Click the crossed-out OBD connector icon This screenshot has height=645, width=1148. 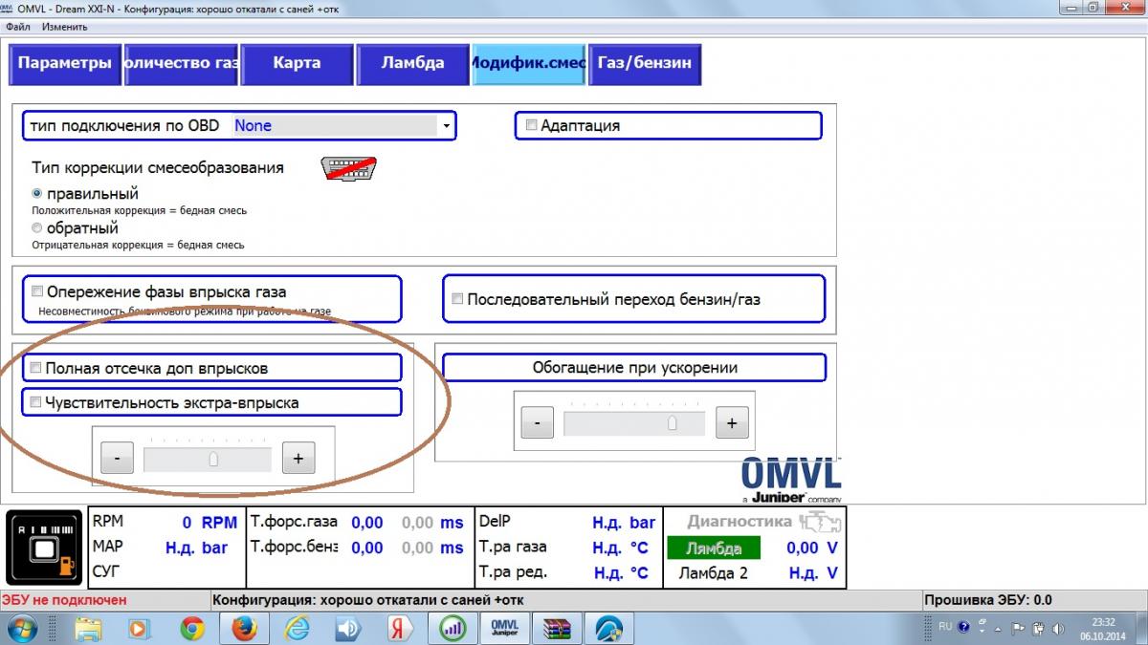tap(347, 169)
